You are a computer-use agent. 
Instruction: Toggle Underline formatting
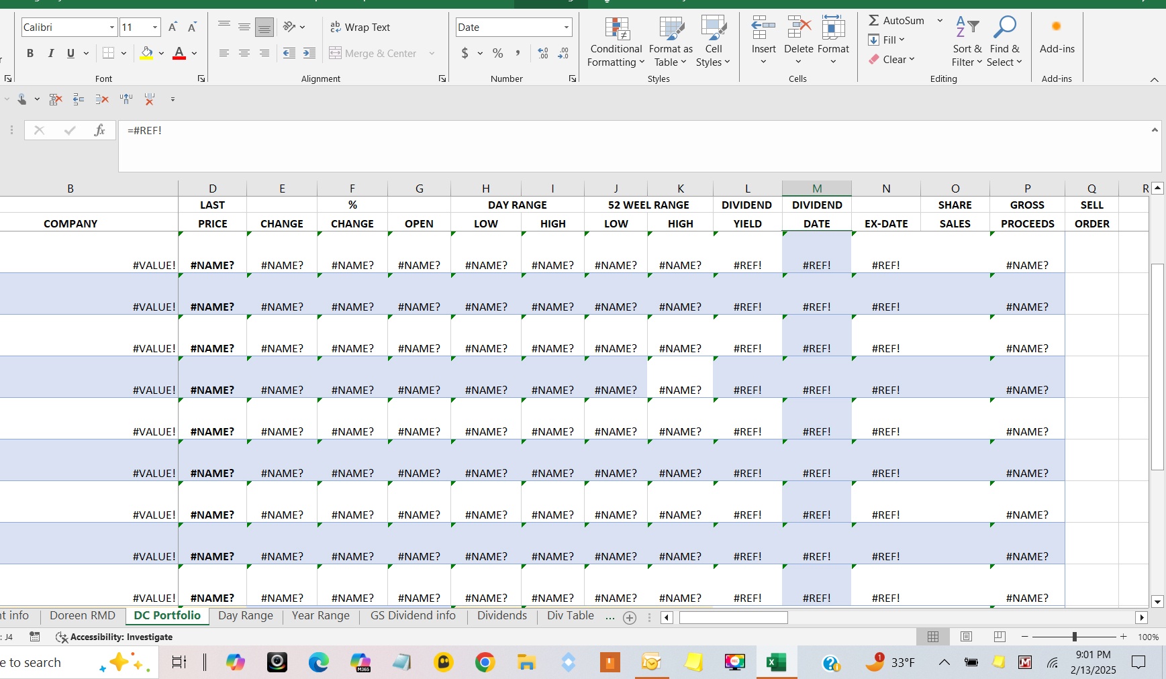point(70,54)
